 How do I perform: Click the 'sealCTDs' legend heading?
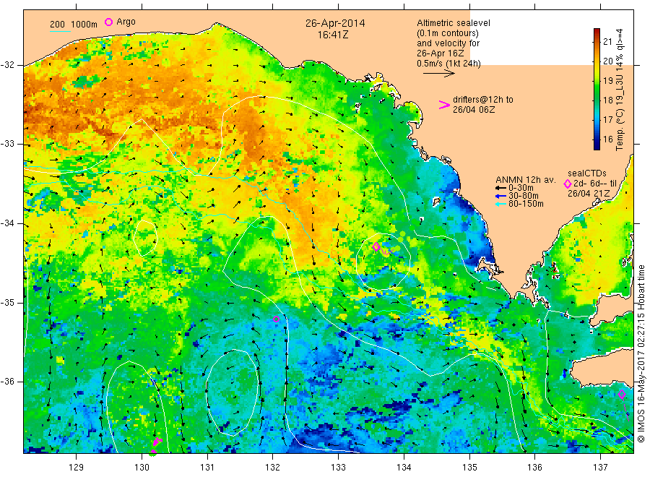(587, 173)
